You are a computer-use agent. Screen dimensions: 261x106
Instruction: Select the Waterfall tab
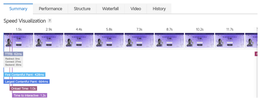coord(110,9)
